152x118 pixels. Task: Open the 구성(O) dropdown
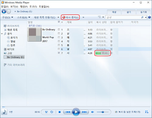[8, 18]
